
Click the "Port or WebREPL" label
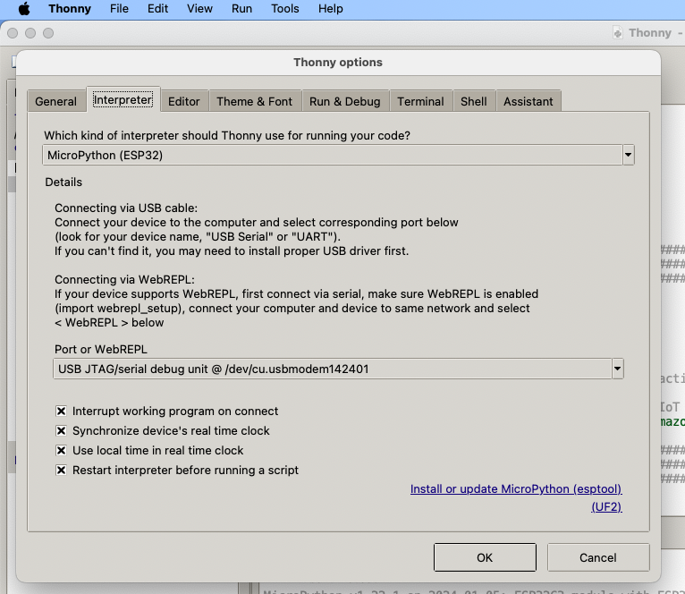(x=101, y=349)
